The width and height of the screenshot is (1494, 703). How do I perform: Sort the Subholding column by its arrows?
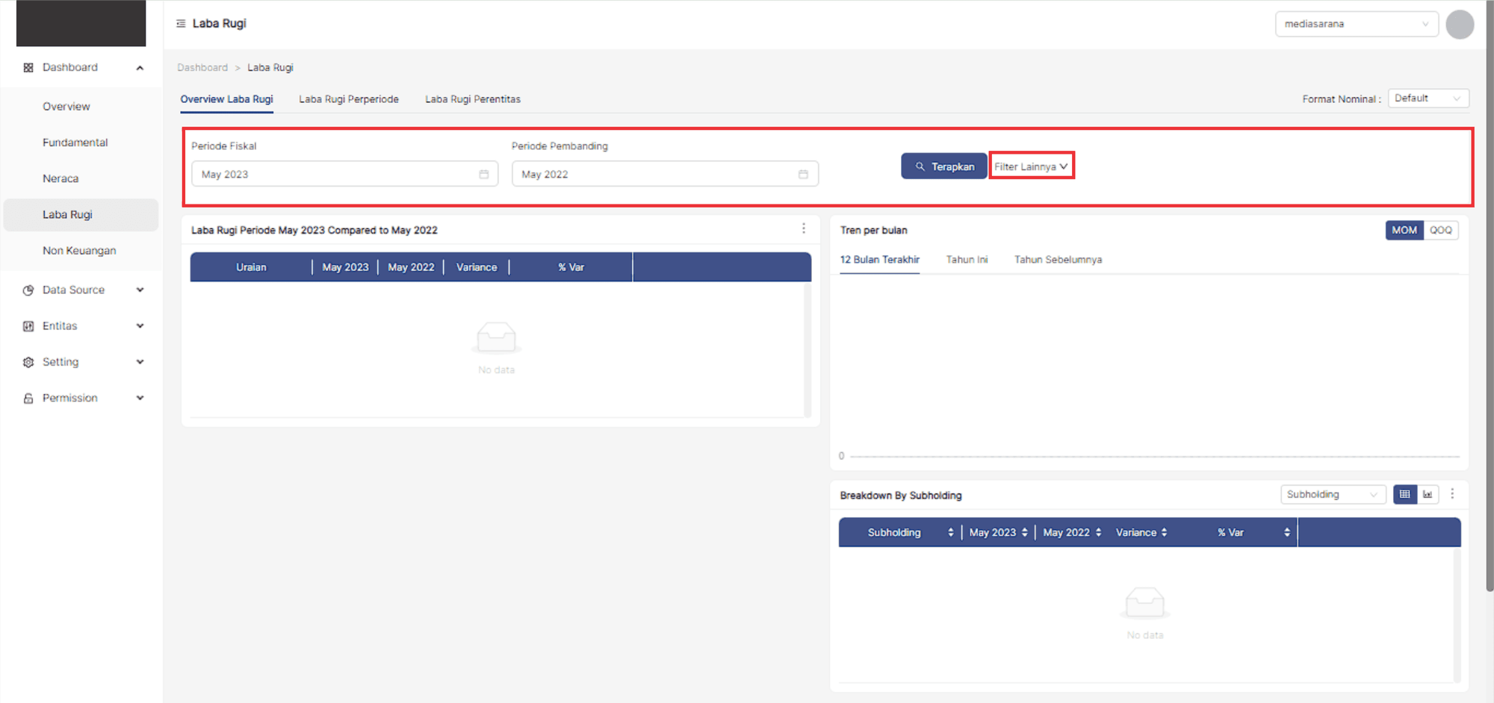(x=950, y=533)
